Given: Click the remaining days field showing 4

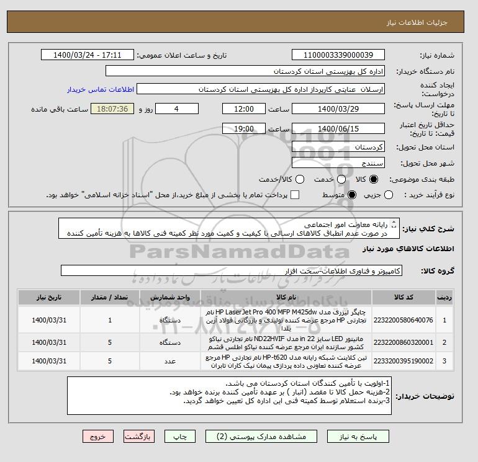Looking at the screenshot, I should coord(177,109).
